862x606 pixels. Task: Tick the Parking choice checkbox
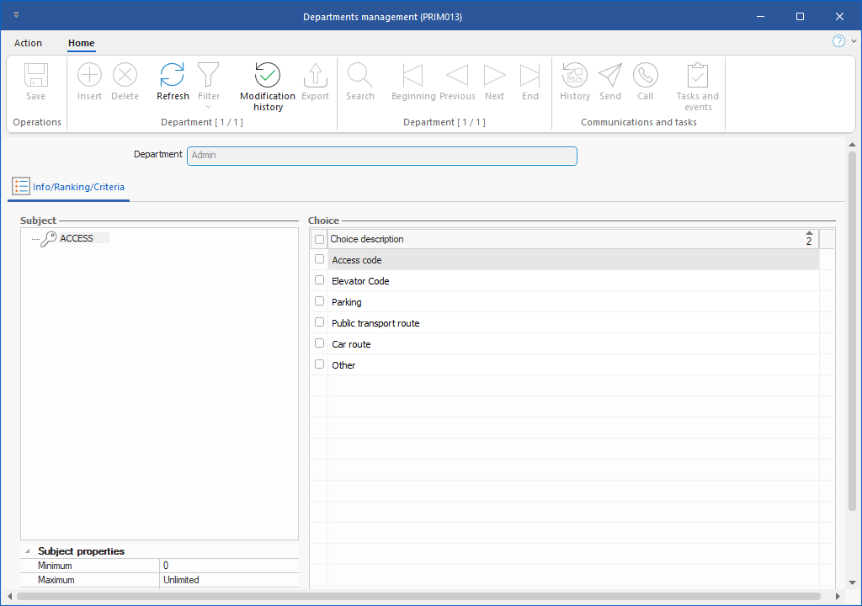point(319,301)
